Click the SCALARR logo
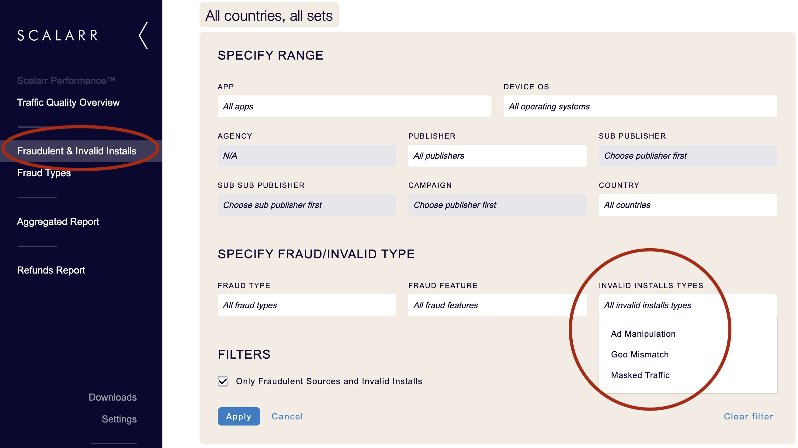Image resolution: width=798 pixels, height=448 pixels. coord(57,35)
